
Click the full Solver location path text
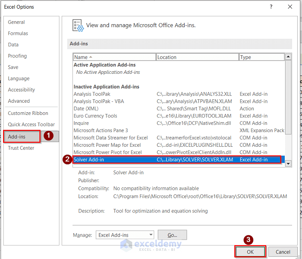click(200, 196)
